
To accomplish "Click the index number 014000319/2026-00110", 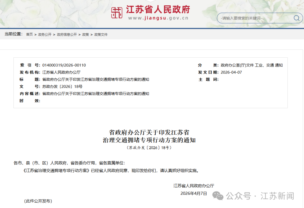I will (x=64, y=65).
